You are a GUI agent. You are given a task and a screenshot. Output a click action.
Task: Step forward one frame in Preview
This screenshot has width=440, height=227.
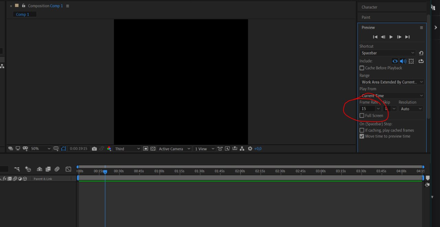pos(399,37)
